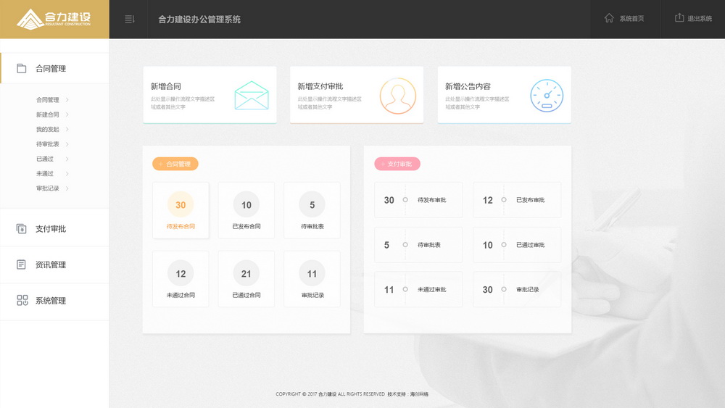The width and height of the screenshot is (725, 408).
Task: Click the orange 合同管理 tag button
Action: (x=175, y=164)
